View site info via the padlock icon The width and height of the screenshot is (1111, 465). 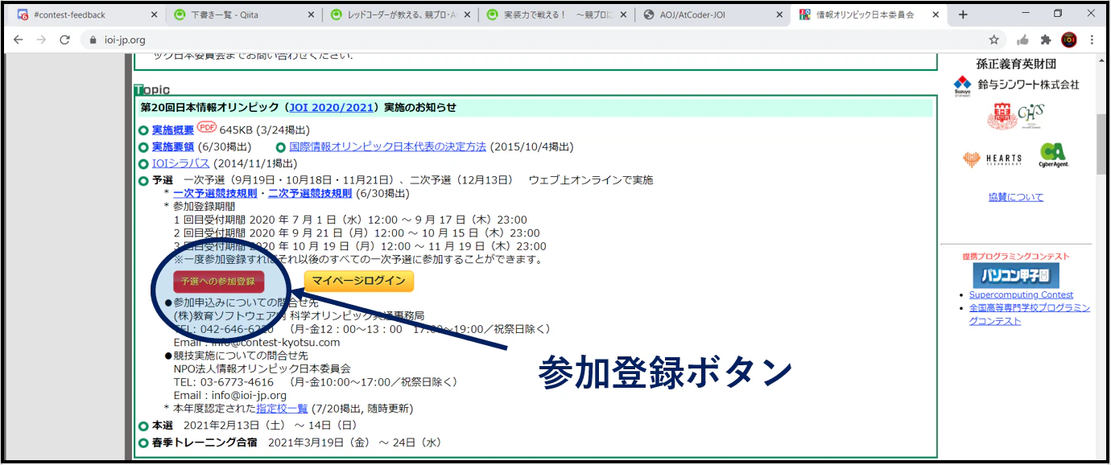pyautogui.click(x=93, y=39)
